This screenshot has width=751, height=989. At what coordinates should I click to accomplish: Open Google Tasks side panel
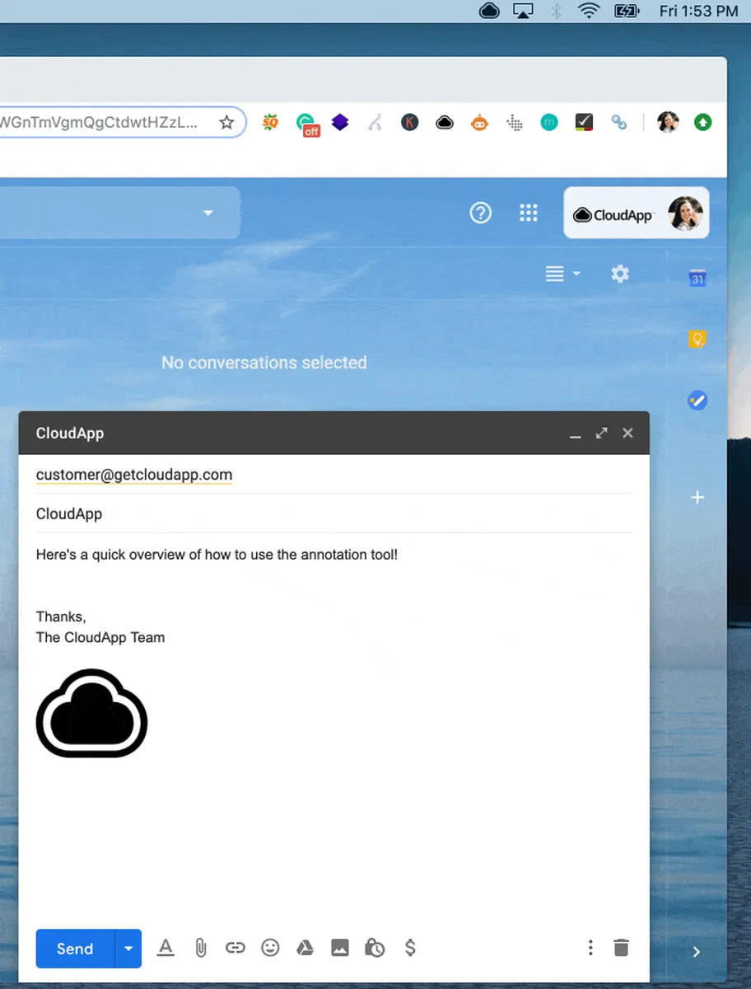point(697,401)
